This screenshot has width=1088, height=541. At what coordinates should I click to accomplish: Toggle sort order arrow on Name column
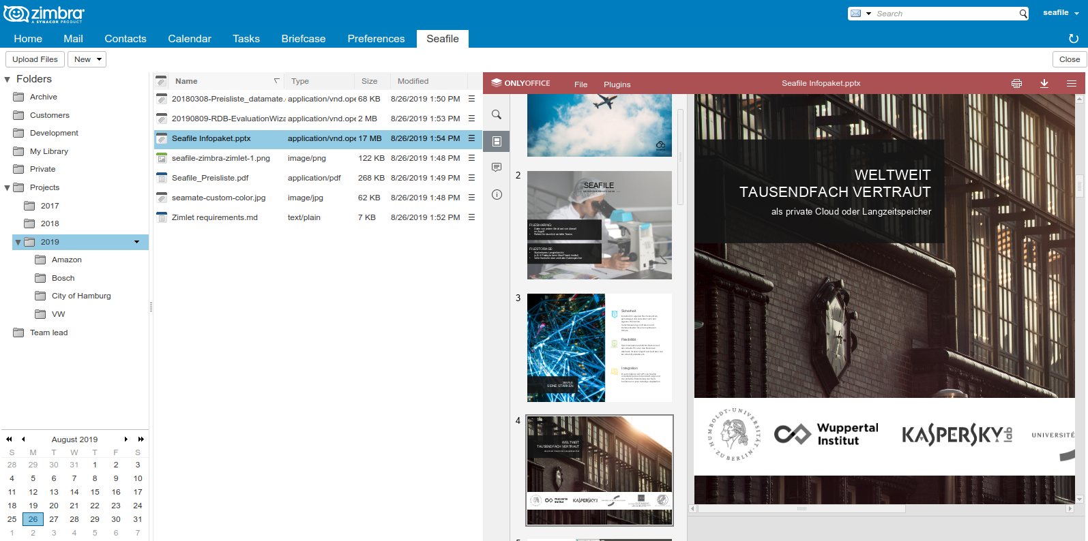(276, 81)
